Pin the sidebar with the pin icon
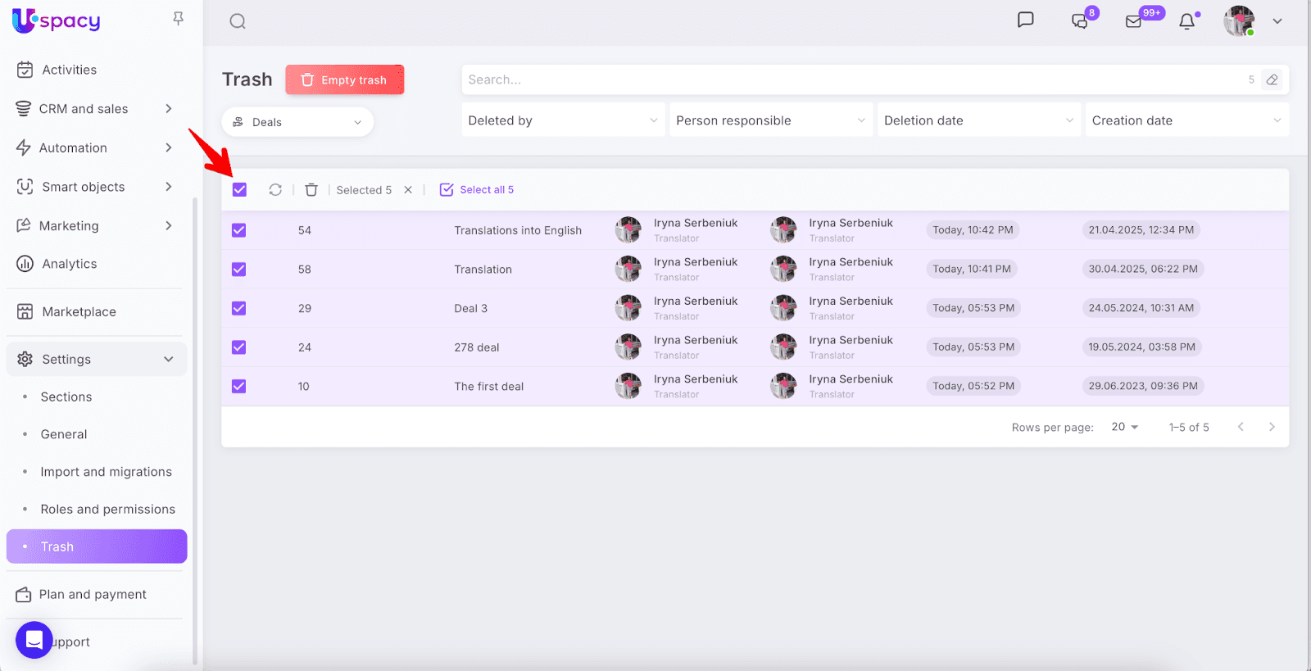Viewport: 1311px width, 671px height. pyautogui.click(x=178, y=19)
